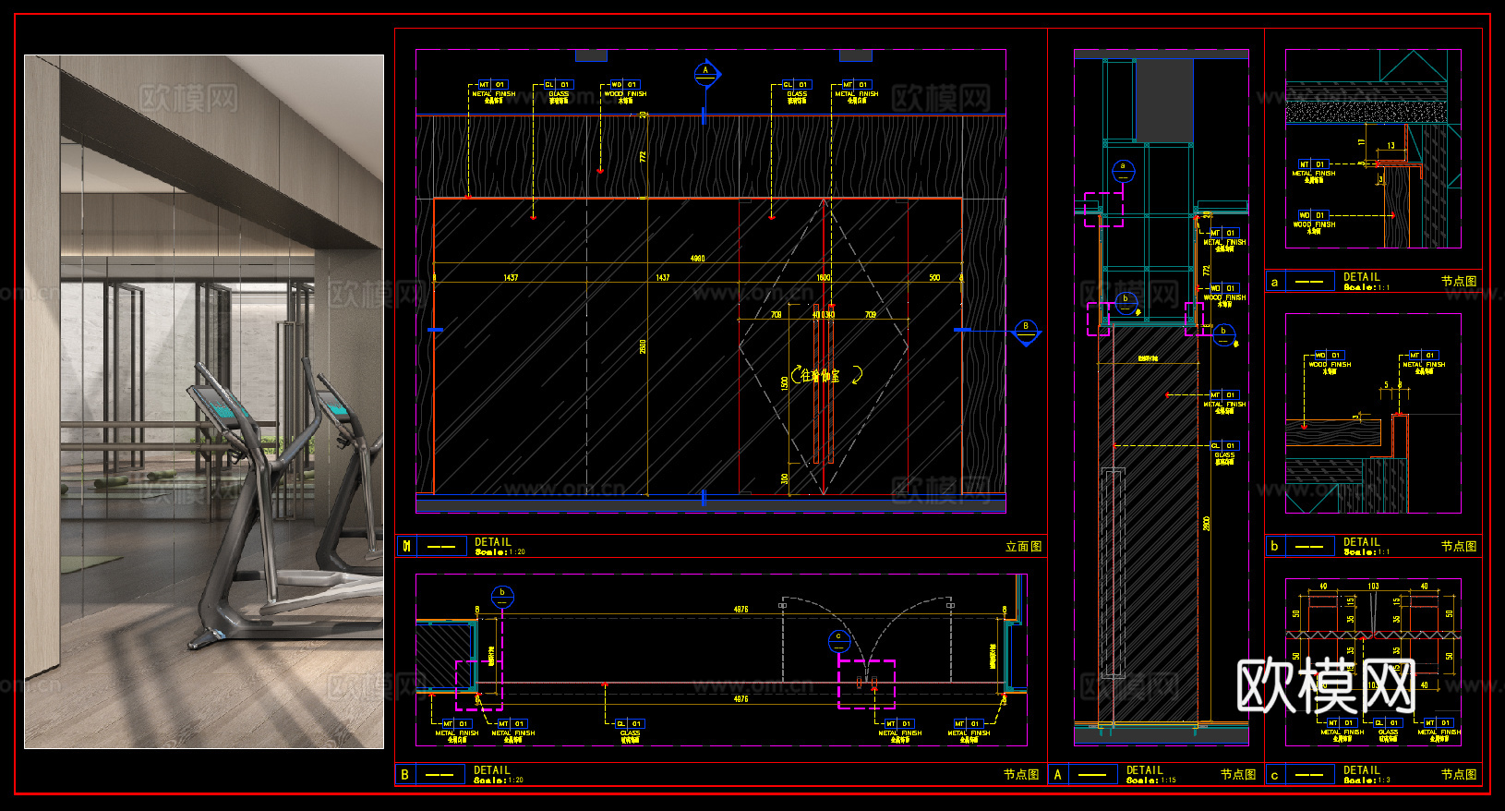Click the 节点图 label of detail b
The image size is (1505, 811).
[x=1459, y=546]
